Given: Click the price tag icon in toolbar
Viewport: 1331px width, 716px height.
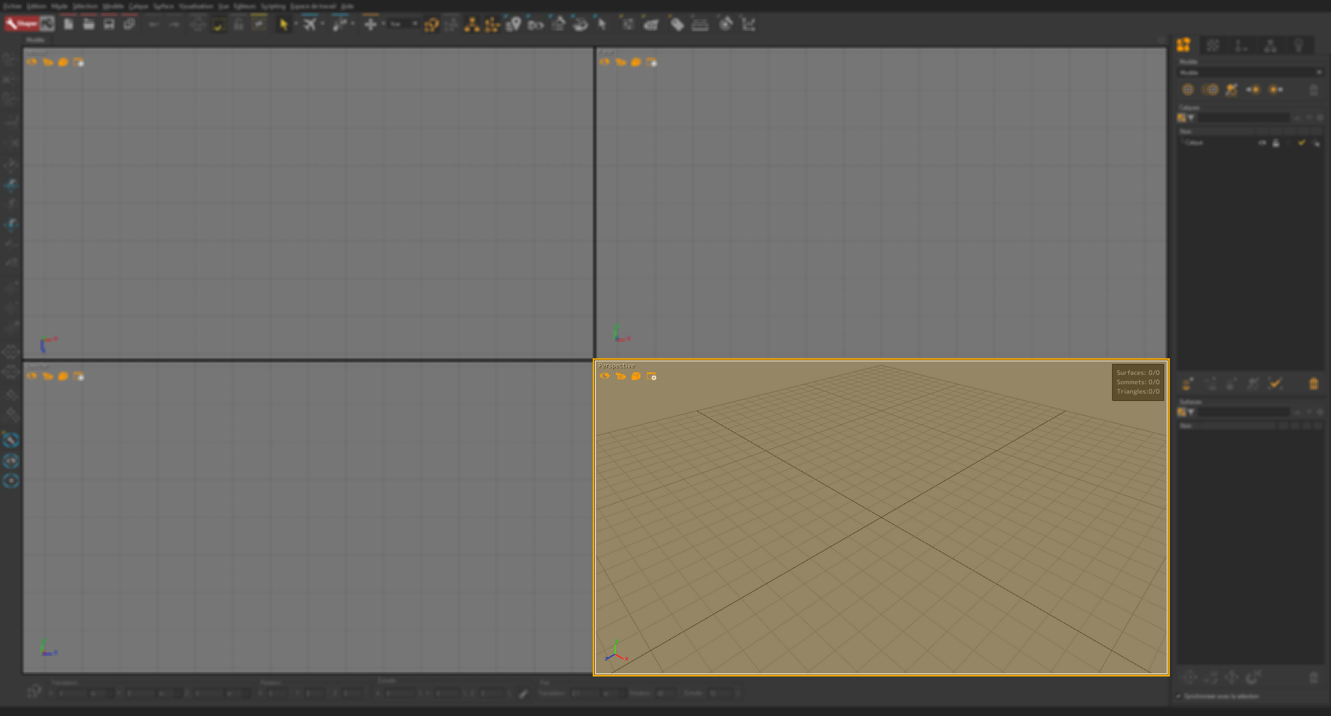Looking at the screenshot, I should (676, 24).
